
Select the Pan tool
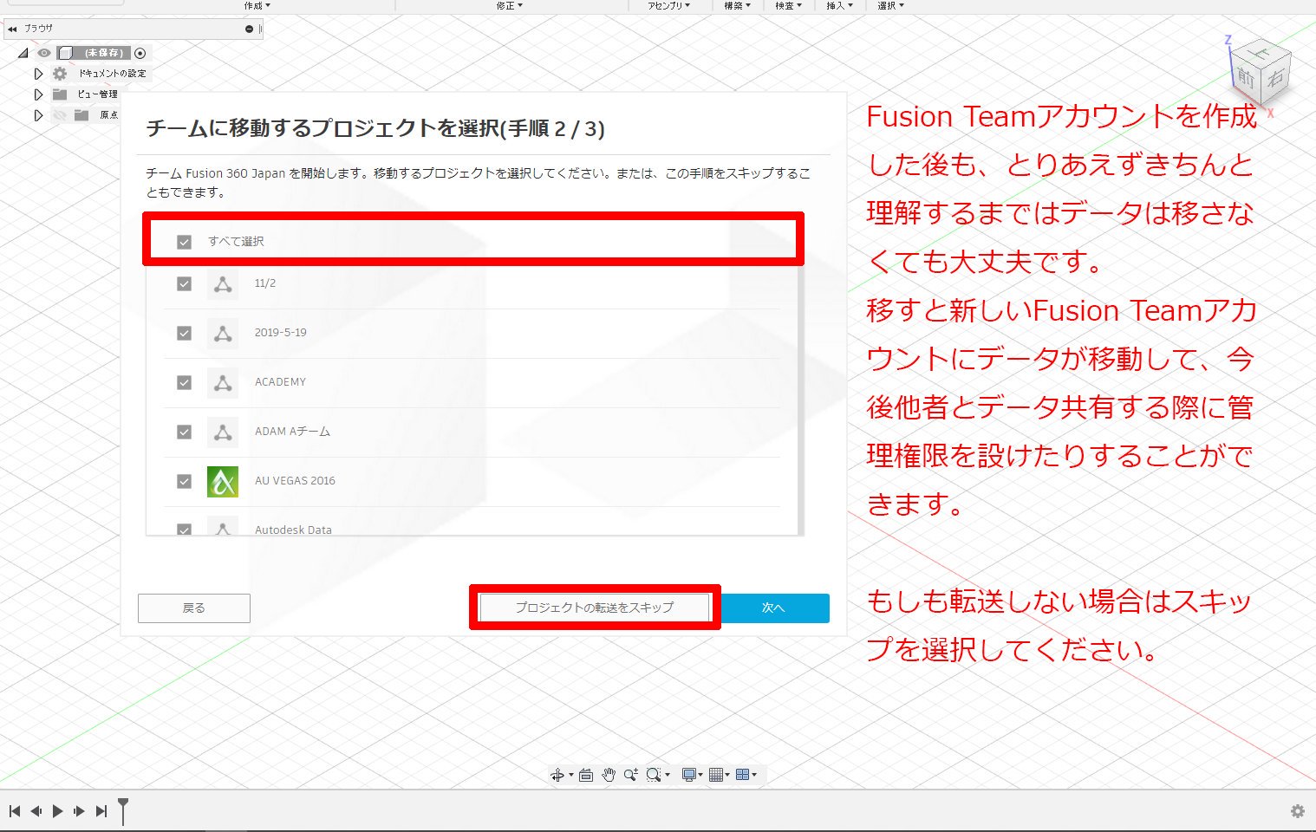[x=609, y=774]
